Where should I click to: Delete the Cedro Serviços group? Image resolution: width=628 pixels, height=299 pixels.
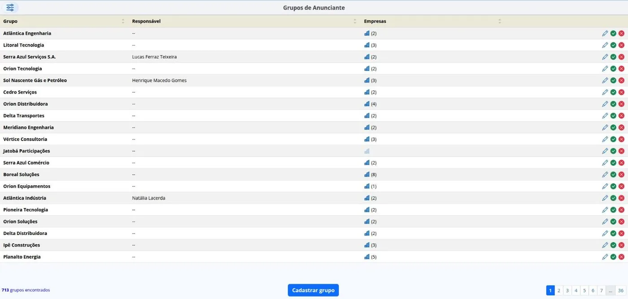coord(621,92)
